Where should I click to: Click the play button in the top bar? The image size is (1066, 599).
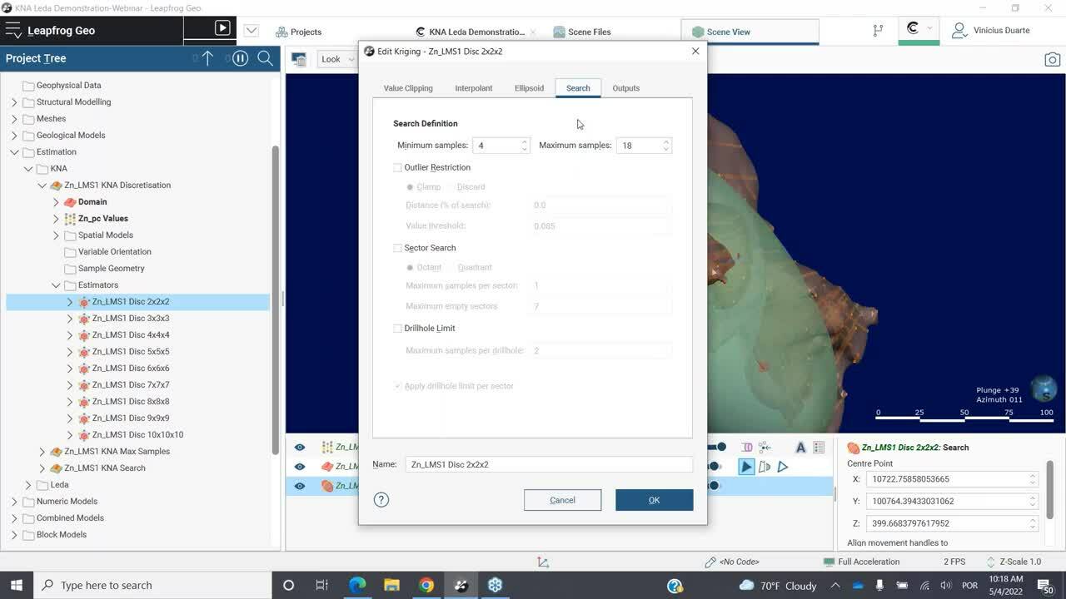(222, 28)
